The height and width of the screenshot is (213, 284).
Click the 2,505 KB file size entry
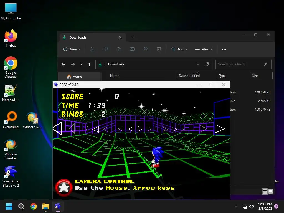[264, 101]
